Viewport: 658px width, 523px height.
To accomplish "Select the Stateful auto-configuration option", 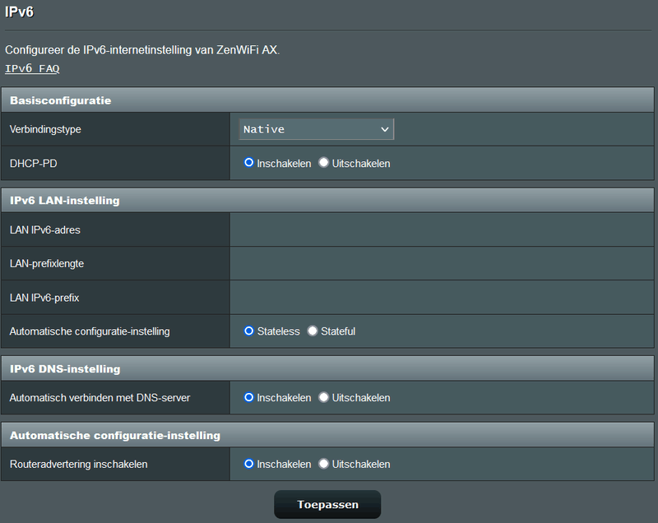I will pos(313,331).
